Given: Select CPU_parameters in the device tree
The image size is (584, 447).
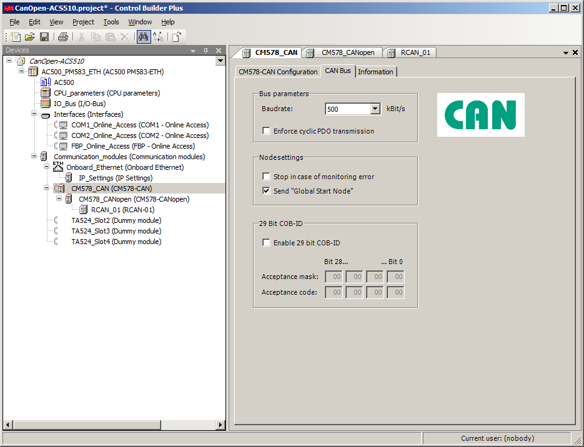Looking at the screenshot, I should [x=106, y=93].
